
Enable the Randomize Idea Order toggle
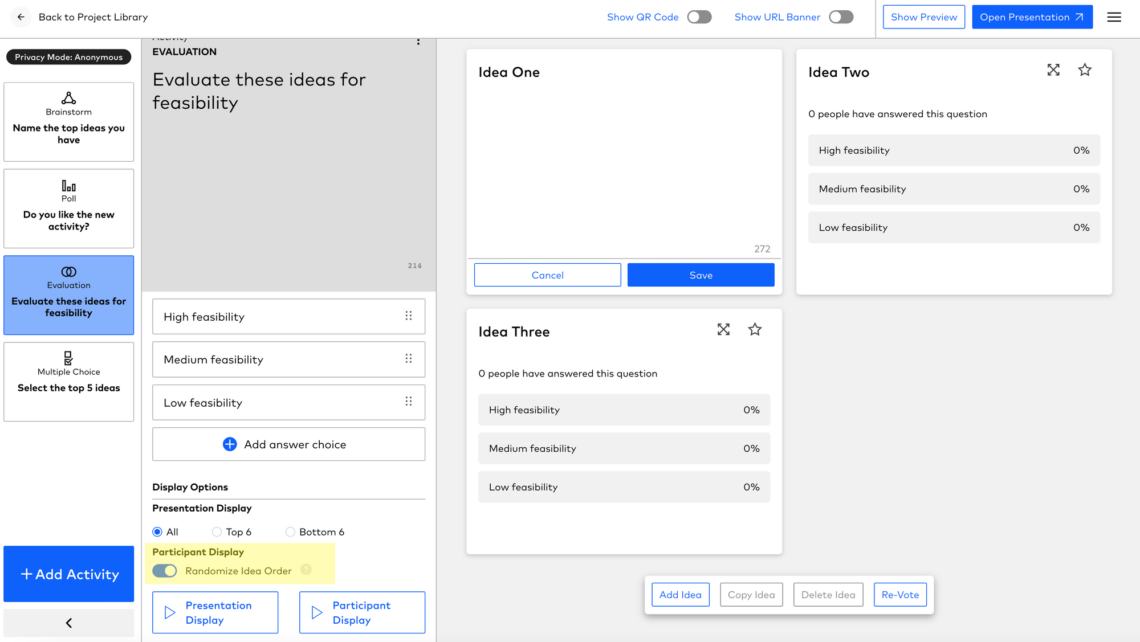[164, 571]
